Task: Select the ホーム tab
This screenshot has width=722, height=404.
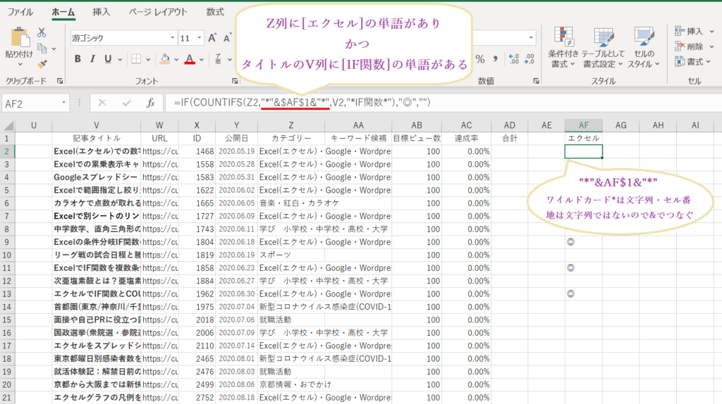Action: tap(63, 12)
